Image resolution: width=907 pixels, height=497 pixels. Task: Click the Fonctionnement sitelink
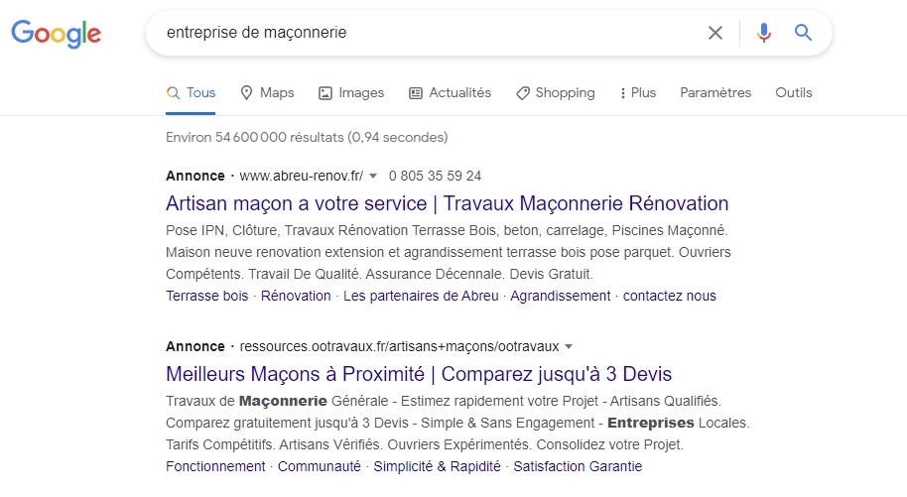pyautogui.click(x=215, y=466)
